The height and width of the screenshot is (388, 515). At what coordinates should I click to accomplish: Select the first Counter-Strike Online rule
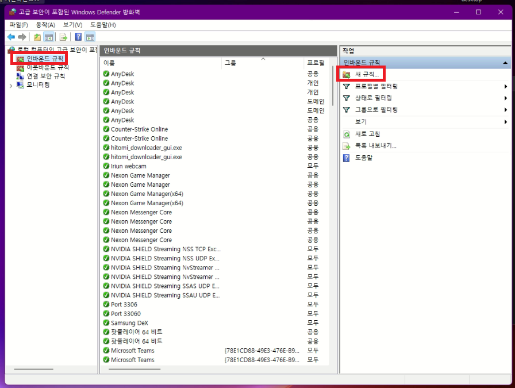(216, 129)
